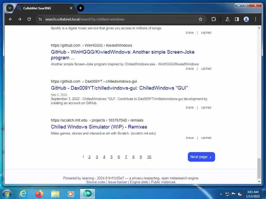Show hidden system tray icons arrow
266x199 pixels.
pos(221,194)
